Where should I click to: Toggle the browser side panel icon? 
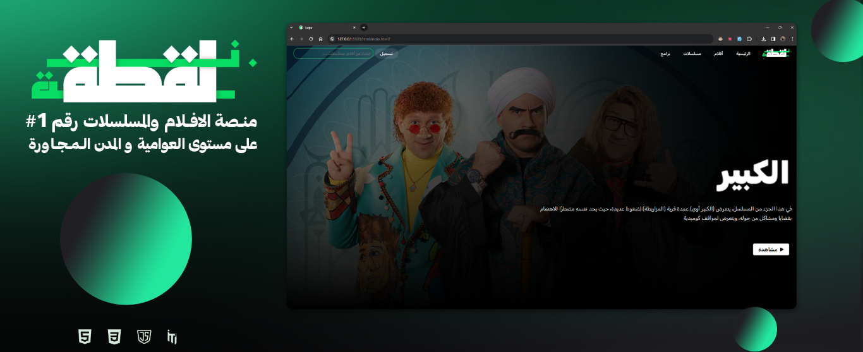click(773, 39)
